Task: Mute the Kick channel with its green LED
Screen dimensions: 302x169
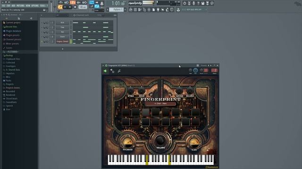Action: click(x=42, y=23)
